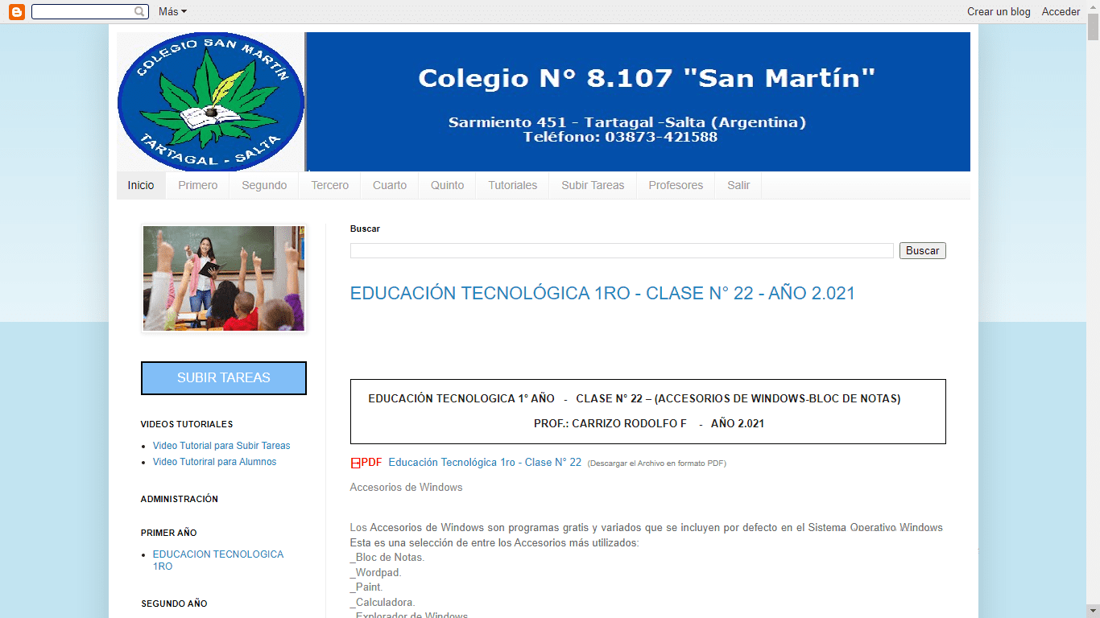Viewport: 1100px width, 618px height.
Task: Open the Profesores menu item
Action: [676, 185]
